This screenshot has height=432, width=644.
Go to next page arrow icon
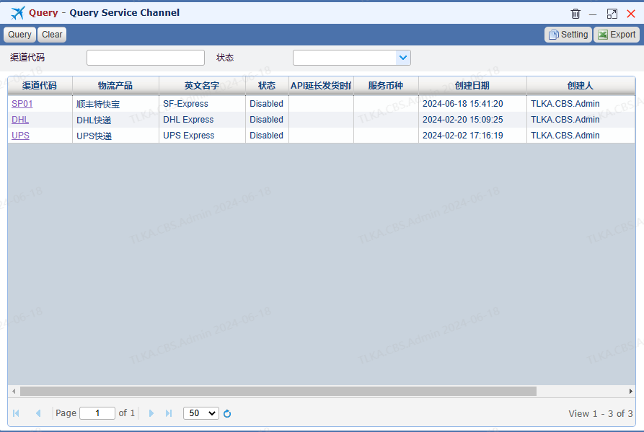coord(151,413)
